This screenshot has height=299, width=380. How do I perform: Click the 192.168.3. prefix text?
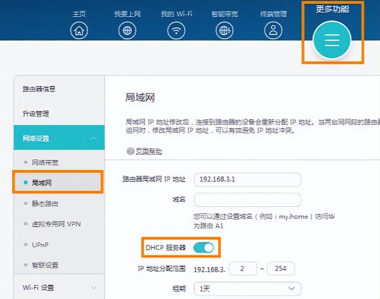(x=209, y=269)
